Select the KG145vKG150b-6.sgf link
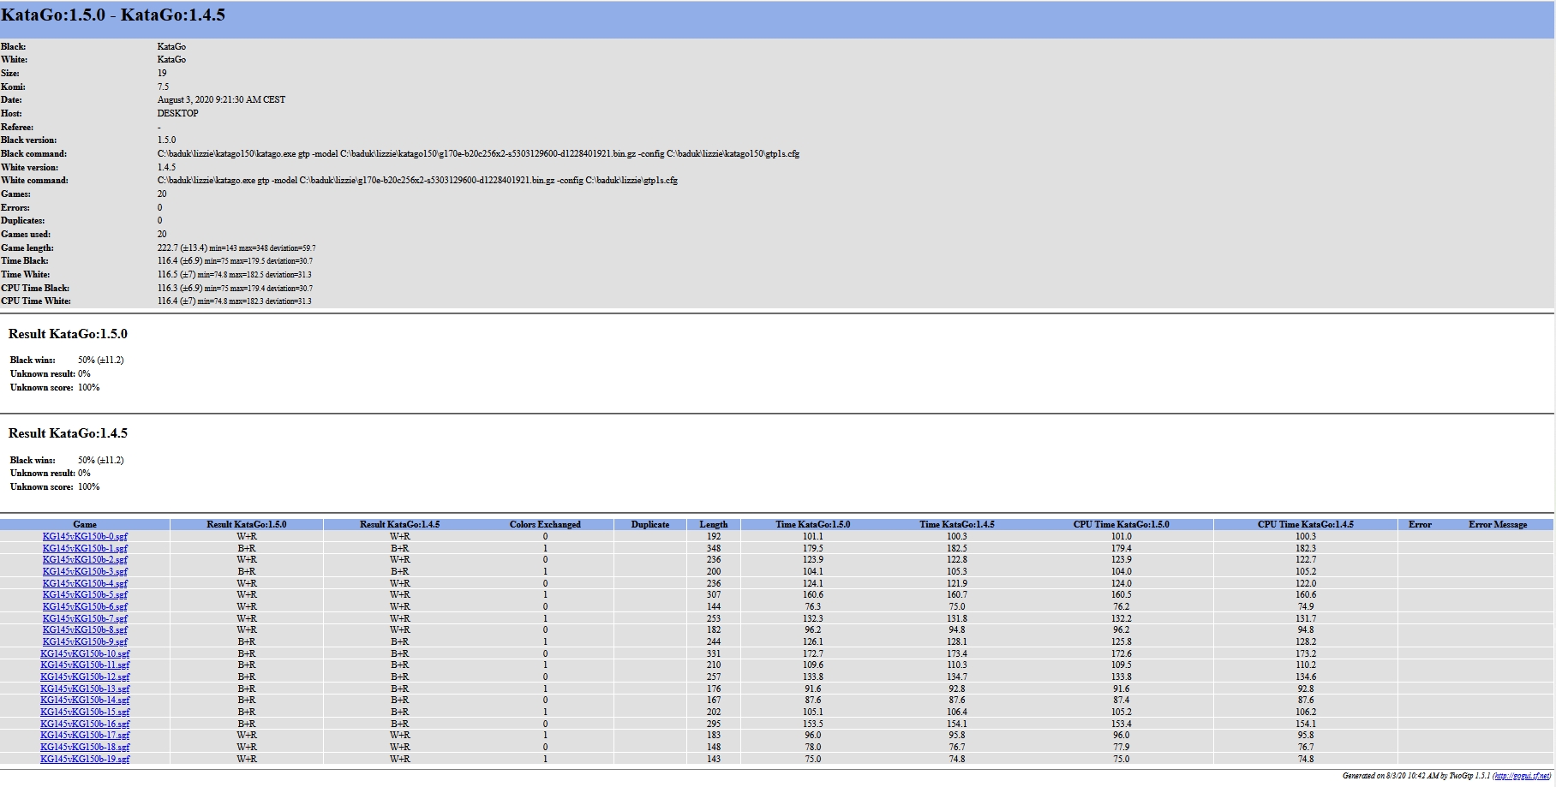This screenshot has height=787, width=1556. [85, 607]
